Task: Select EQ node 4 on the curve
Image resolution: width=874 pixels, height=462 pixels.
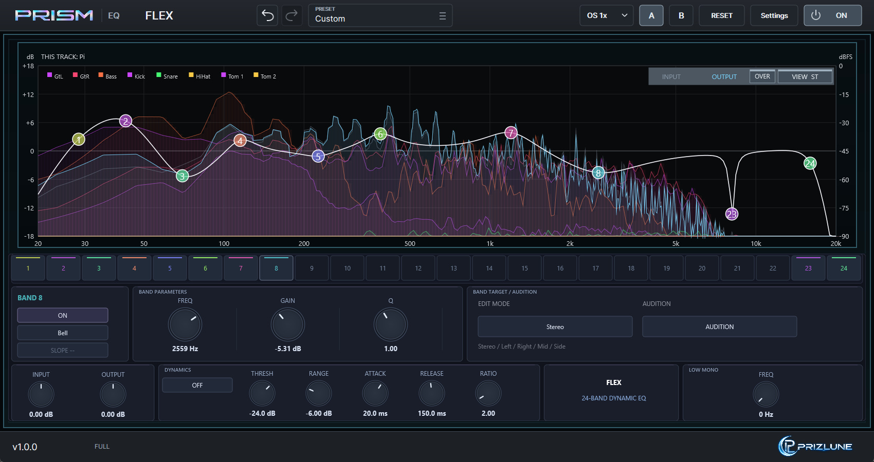Action: point(240,141)
